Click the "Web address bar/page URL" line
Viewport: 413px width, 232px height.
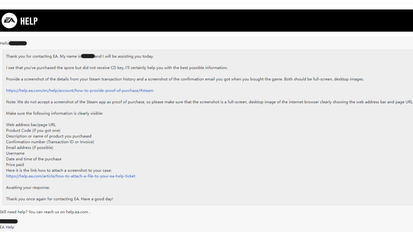31,125
